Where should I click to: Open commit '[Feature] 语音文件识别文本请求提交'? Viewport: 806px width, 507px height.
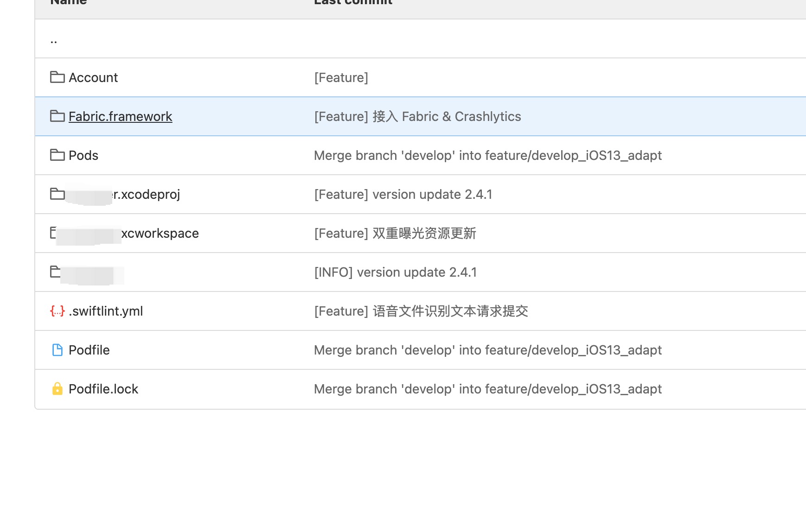click(421, 311)
